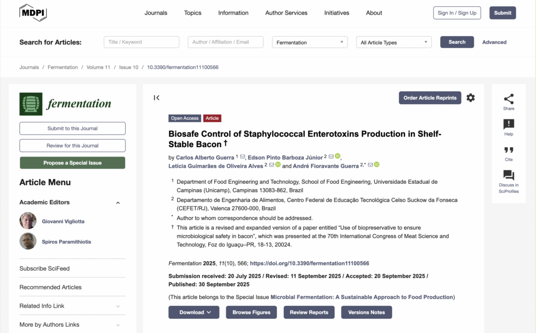Open the Share icon in right sidebar
This screenshot has height=333, width=536.
(x=508, y=99)
